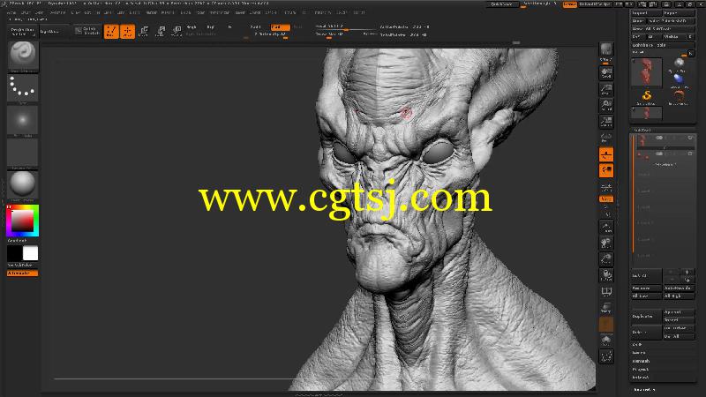Click the Mrgb paint mode button
Screen dimensions: 706x397
pos(191,27)
